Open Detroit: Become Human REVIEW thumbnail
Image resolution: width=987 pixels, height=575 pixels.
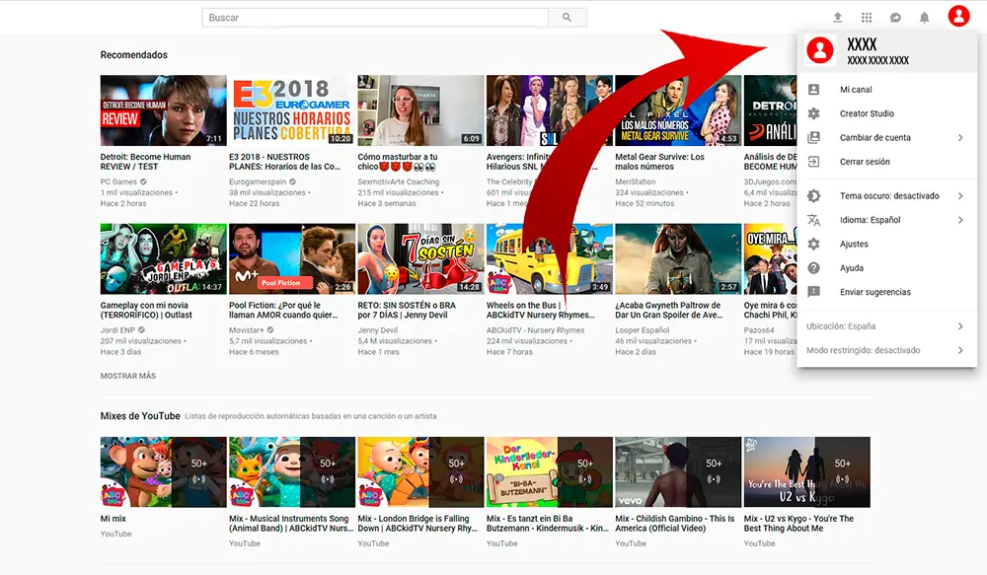click(163, 110)
